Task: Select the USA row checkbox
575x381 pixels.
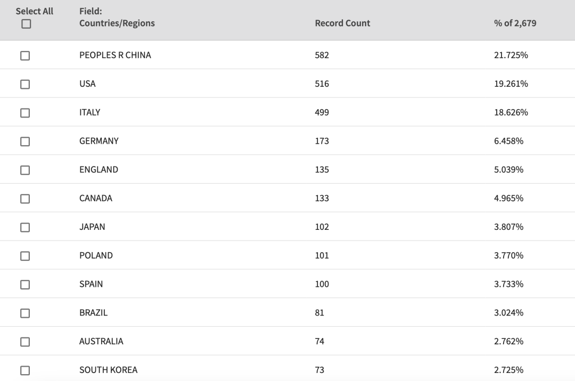Action: pyautogui.click(x=25, y=84)
